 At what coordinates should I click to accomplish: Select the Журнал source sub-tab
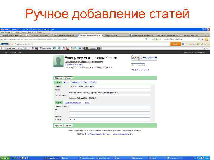[59, 103]
